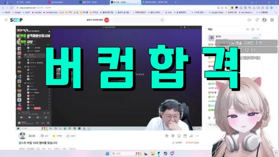Screen dimensions: 279x157
Task: Click the sticker smiley icon below video
Action: tap(173, 136)
